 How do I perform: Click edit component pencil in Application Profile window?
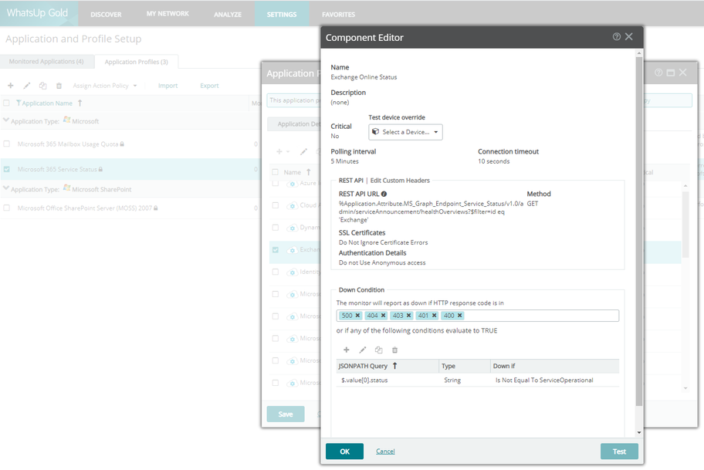point(303,152)
